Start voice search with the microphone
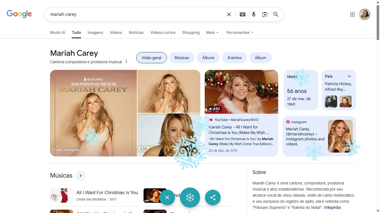 254,14
